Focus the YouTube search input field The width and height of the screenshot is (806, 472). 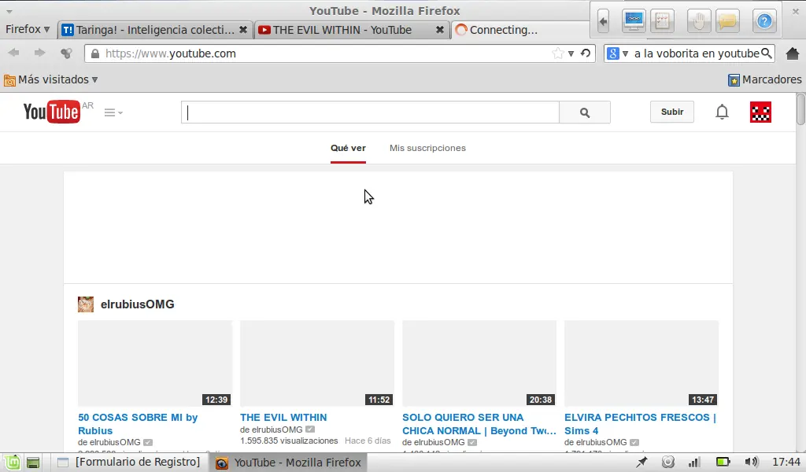pos(370,112)
